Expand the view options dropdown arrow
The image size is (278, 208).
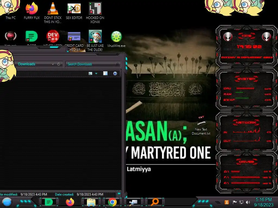point(96,73)
